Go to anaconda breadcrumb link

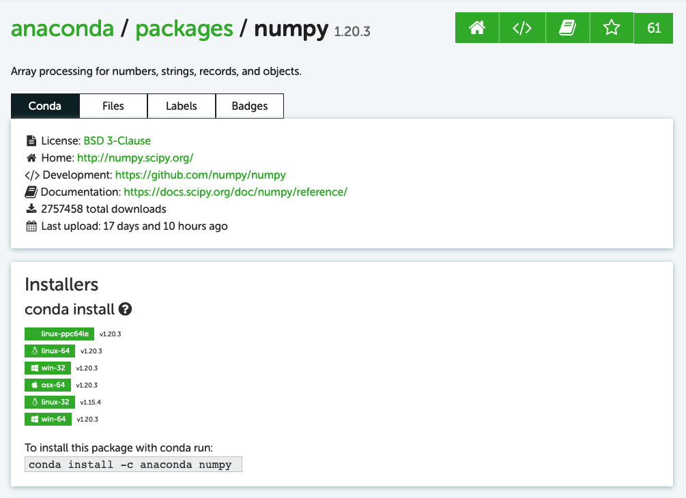pos(62,29)
